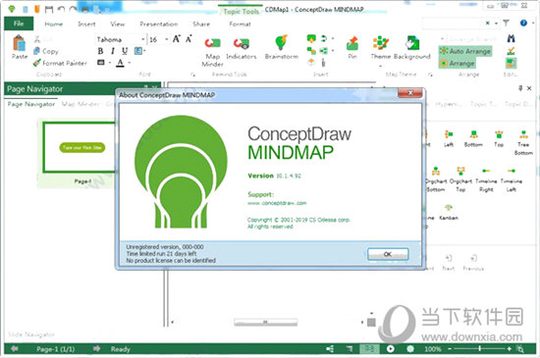Select the Tree Bottom layout
540x358 pixels.
pos(523,143)
